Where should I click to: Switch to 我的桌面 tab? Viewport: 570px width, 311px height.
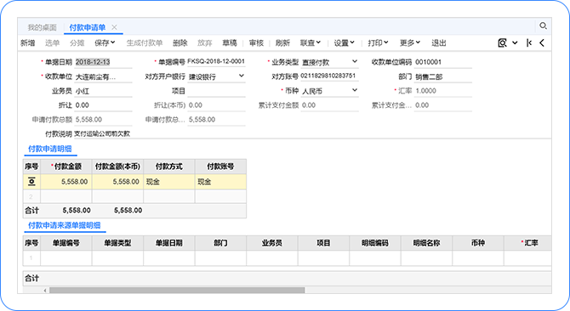[x=43, y=27]
